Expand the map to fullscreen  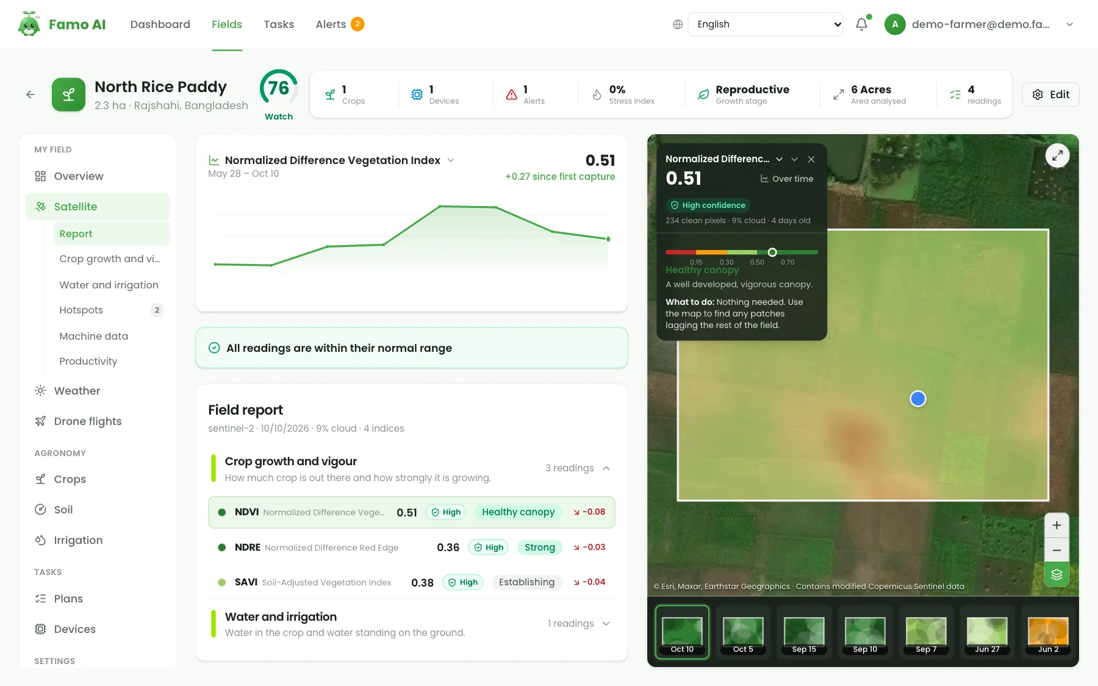pos(1057,155)
